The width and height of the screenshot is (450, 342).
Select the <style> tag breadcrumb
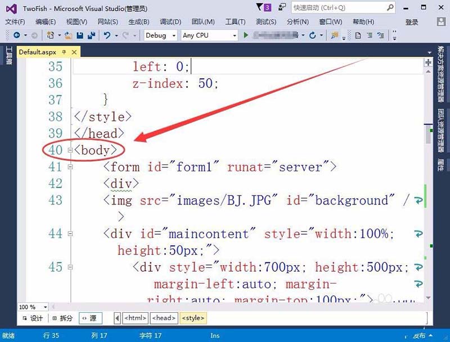click(x=193, y=318)
